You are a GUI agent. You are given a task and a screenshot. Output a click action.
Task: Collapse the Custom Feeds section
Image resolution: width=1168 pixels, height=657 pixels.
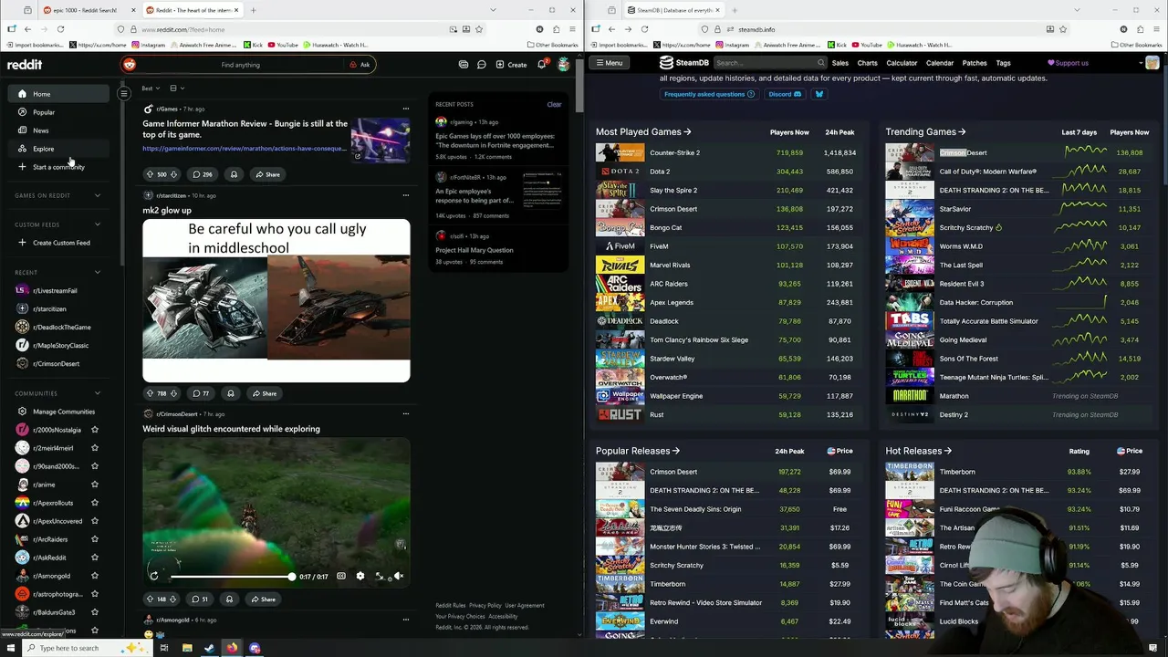pos(98,224)
